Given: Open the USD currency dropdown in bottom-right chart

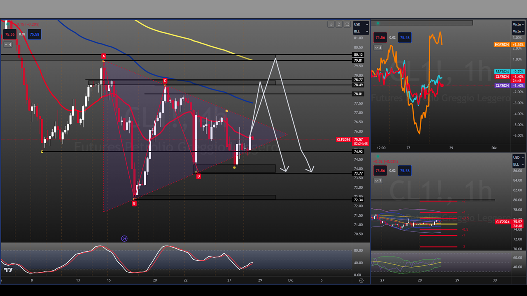Looking at the screenshot, I should coord(518,157).
